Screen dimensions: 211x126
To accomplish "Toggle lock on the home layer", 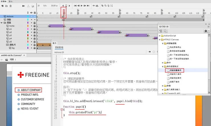I will click(x=35, y=26).
